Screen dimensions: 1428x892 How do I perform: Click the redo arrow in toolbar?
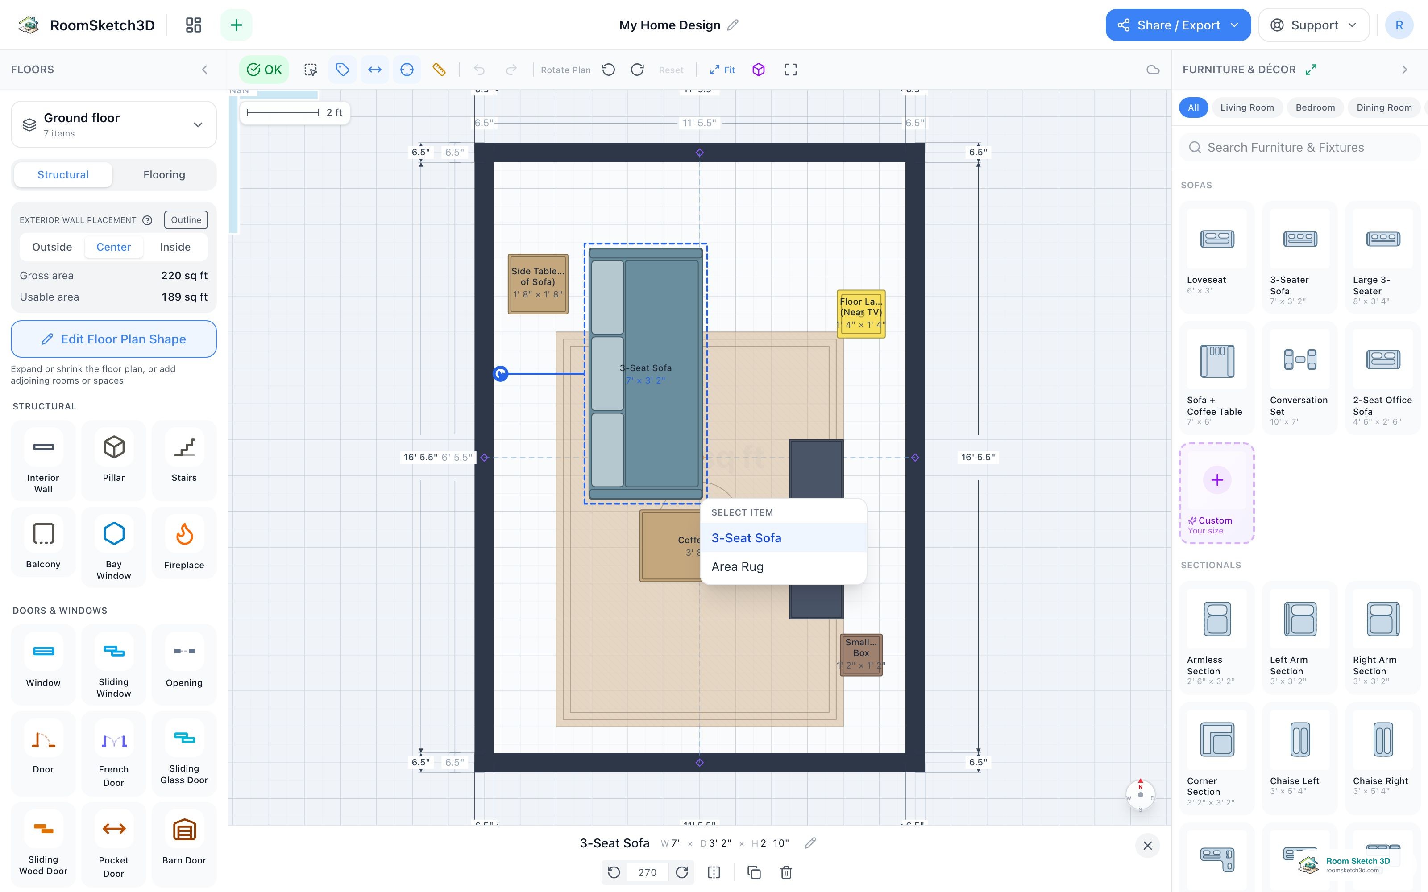pyautogui.click(x=511, y=70)
